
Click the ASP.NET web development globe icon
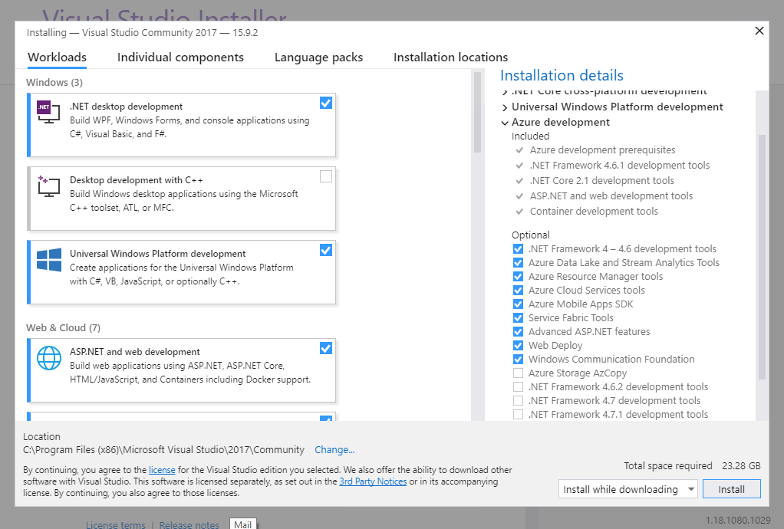(48, 358)
